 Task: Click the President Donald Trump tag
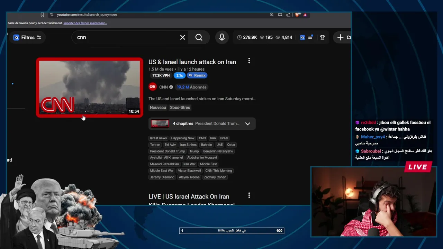168,151
